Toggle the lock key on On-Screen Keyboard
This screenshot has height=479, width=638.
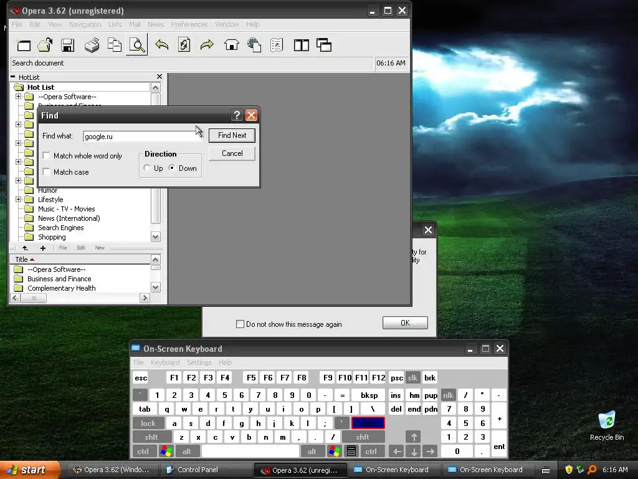(148, 423)
